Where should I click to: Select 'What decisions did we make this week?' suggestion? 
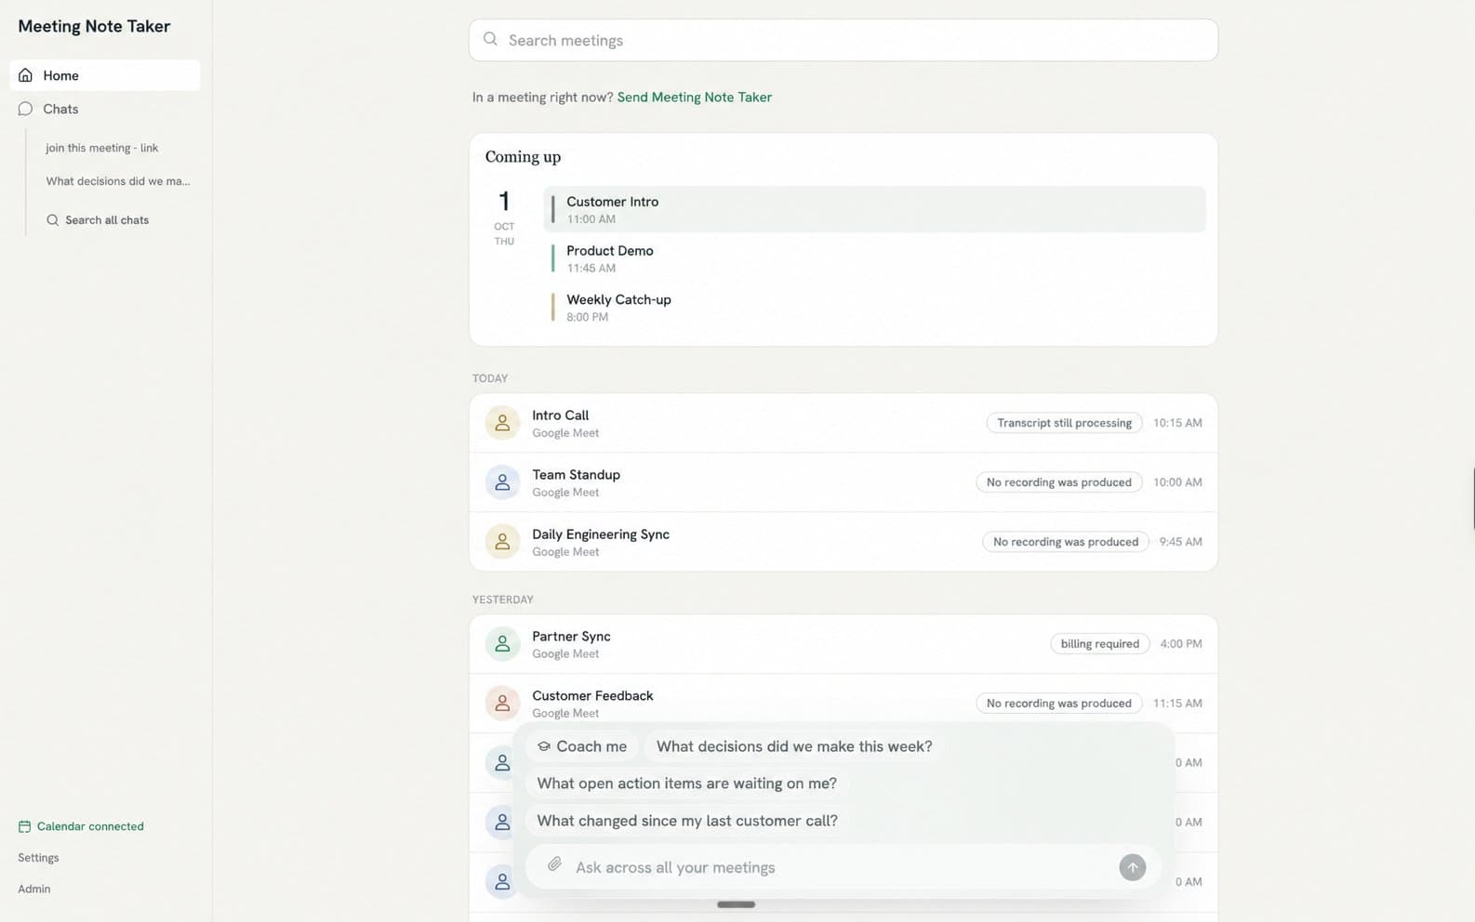click(x=794, y=746)
